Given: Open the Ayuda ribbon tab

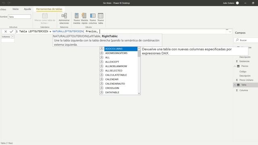Looking at the screenshot, I should click(x=27, y=9).
